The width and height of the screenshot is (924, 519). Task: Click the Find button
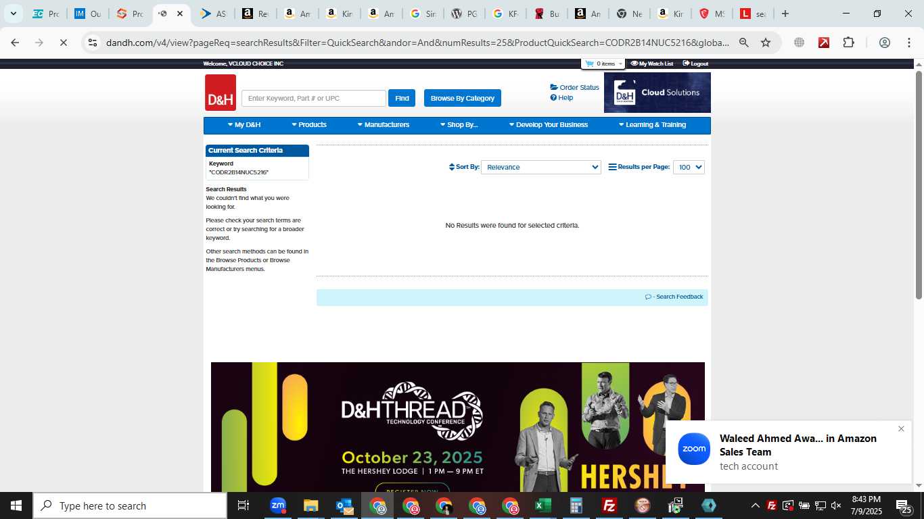(402, 98)
